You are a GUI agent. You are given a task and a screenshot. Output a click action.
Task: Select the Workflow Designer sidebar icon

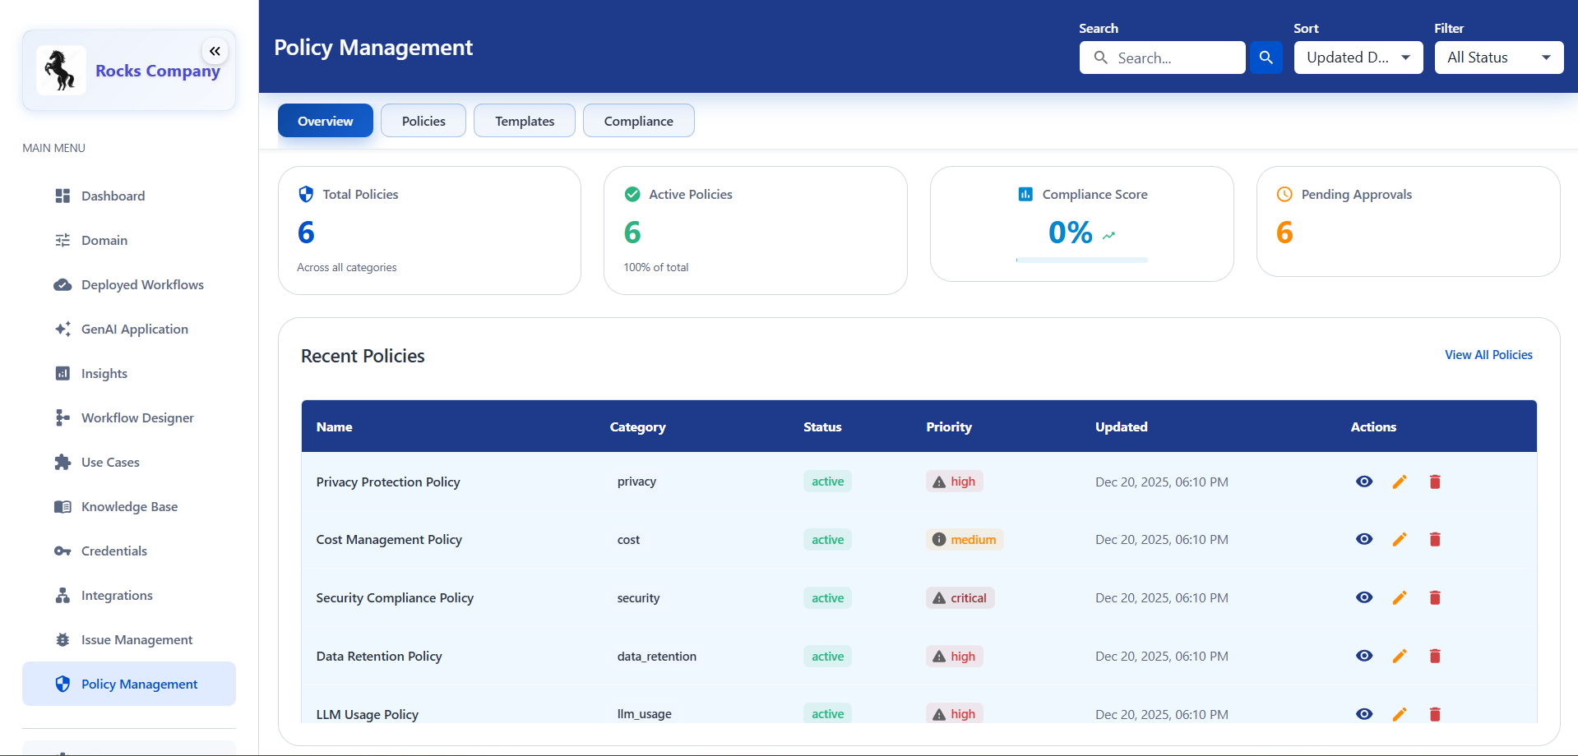[63, 417]
